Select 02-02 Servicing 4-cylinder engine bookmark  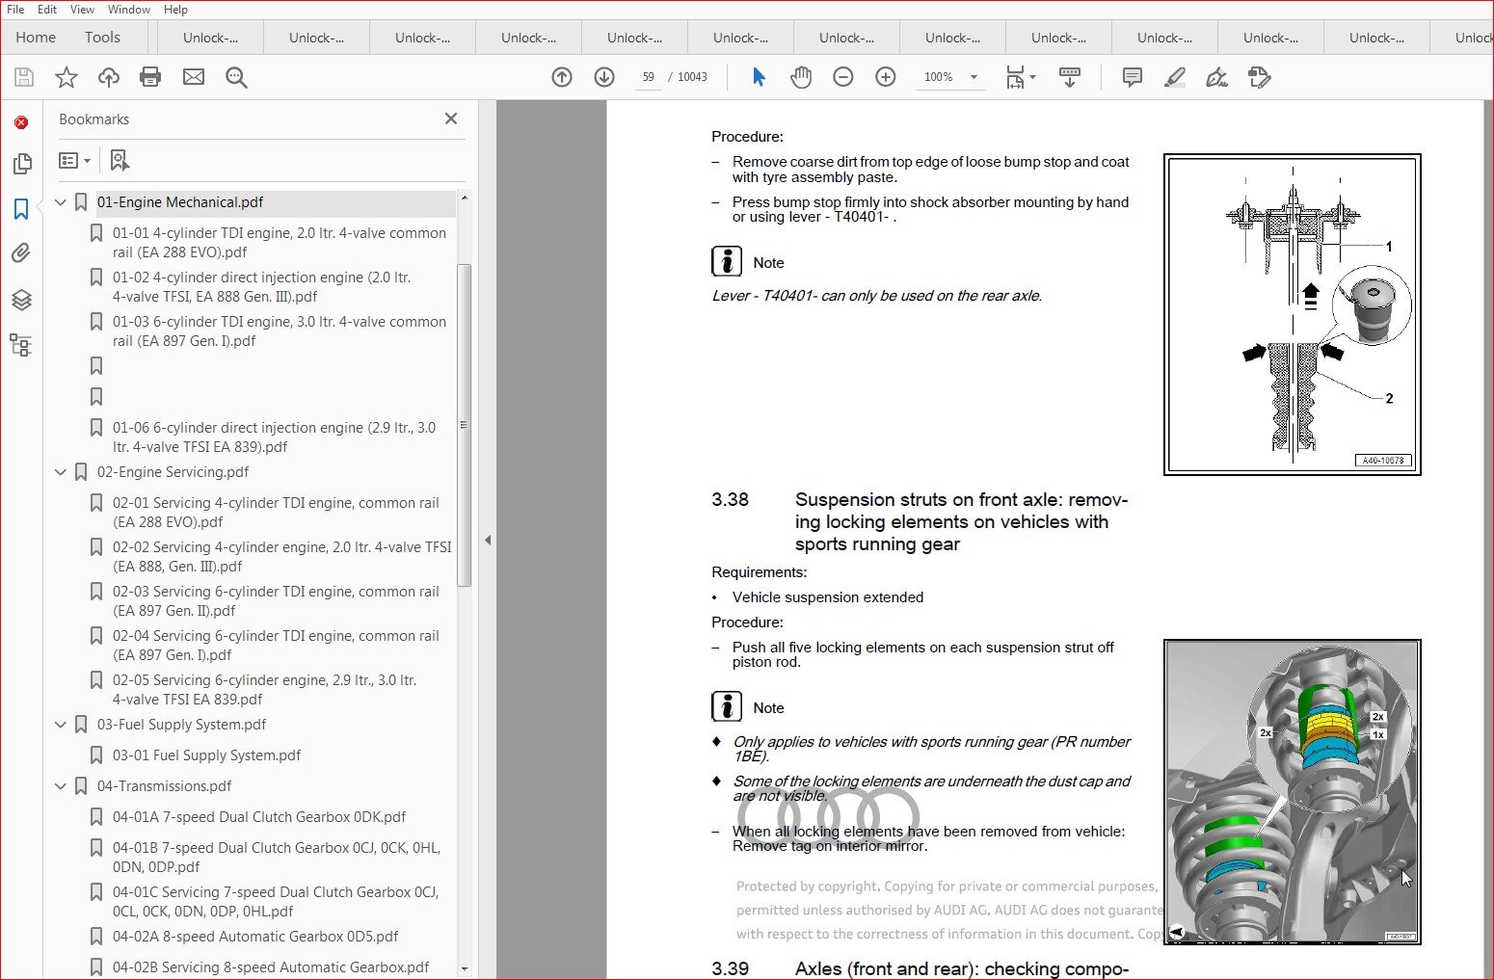282,557
